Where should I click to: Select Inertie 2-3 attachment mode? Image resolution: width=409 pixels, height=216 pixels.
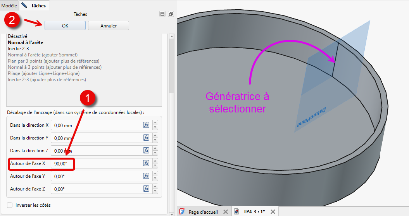click(18, 49)
